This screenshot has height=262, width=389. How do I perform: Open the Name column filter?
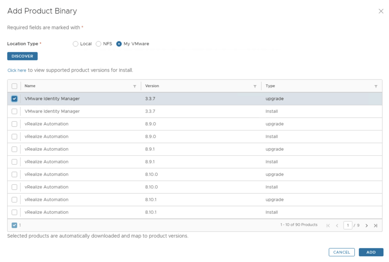pos(134,86)
